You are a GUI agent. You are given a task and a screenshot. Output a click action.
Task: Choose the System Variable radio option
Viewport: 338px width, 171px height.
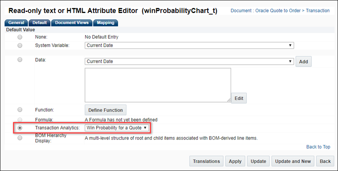click(20, 46)
